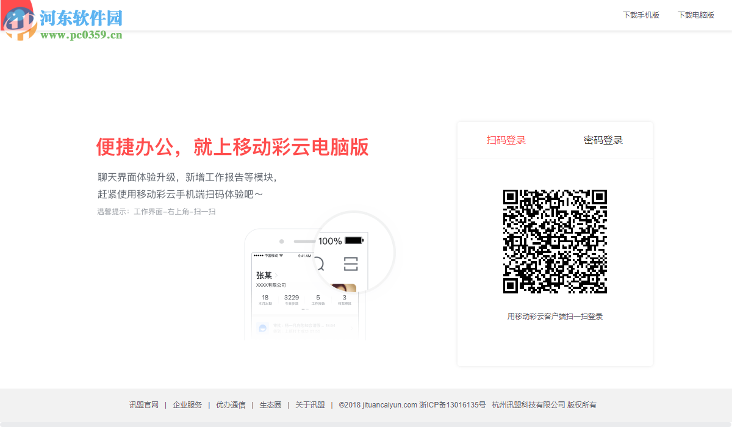Click the 浙ICP备13016135号 footer text
The width and height of the screenshot is (732, 427).
point(453,405)
